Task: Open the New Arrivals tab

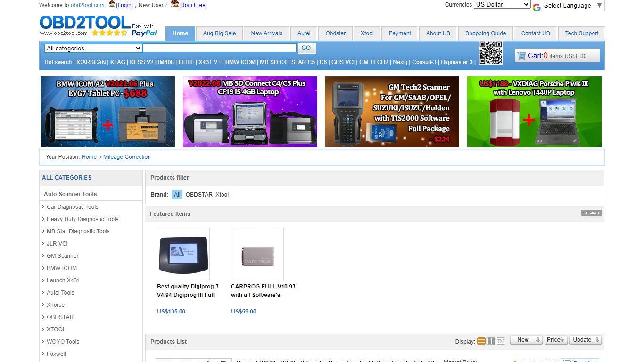Action: click(x=266, y=33)
